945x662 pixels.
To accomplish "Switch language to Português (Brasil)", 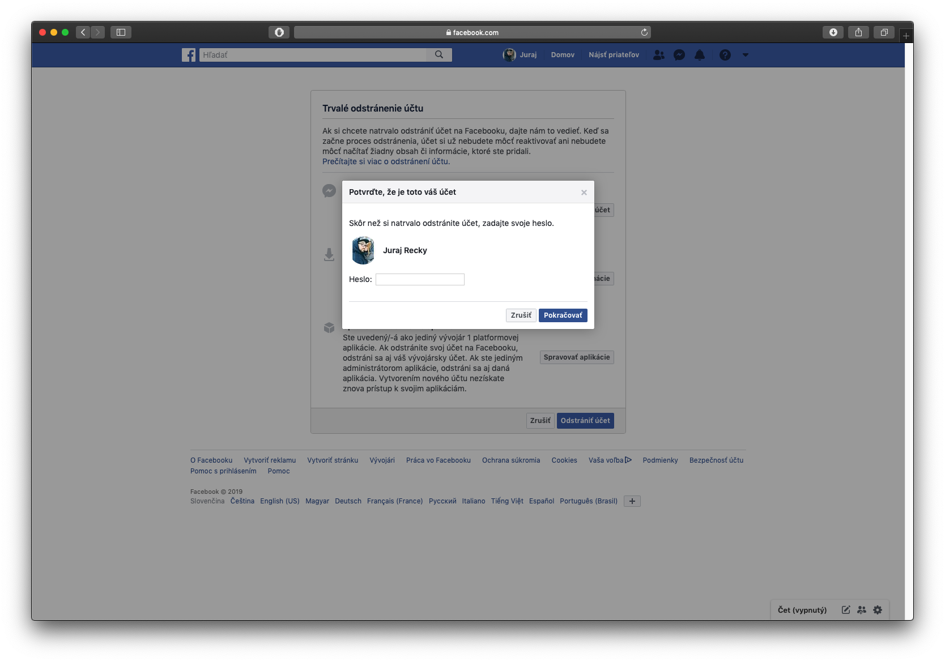I will coord(589,501).
